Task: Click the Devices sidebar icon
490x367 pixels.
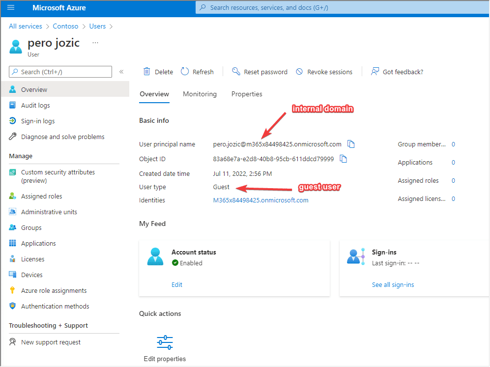Action: (12, 275)
